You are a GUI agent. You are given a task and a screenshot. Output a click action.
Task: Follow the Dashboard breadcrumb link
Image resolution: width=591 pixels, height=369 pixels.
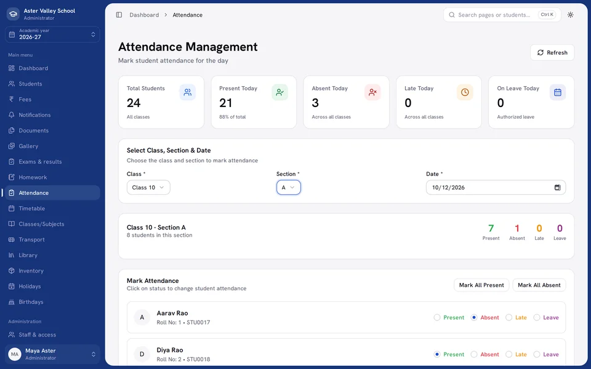pyautogui.click(x=144, y=15)
